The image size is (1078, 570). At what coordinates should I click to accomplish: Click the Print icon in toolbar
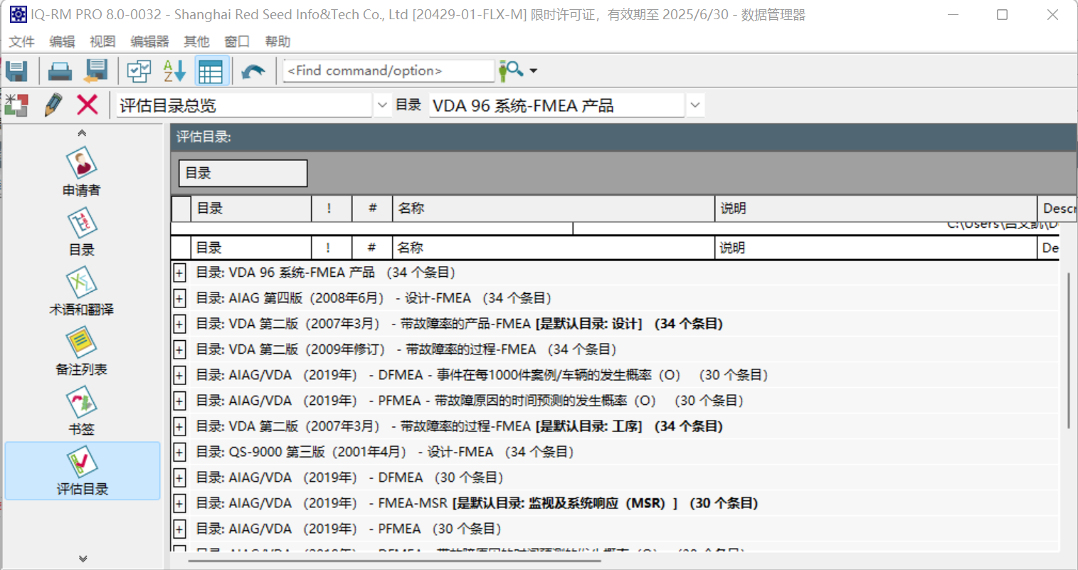tap(60, 70)
